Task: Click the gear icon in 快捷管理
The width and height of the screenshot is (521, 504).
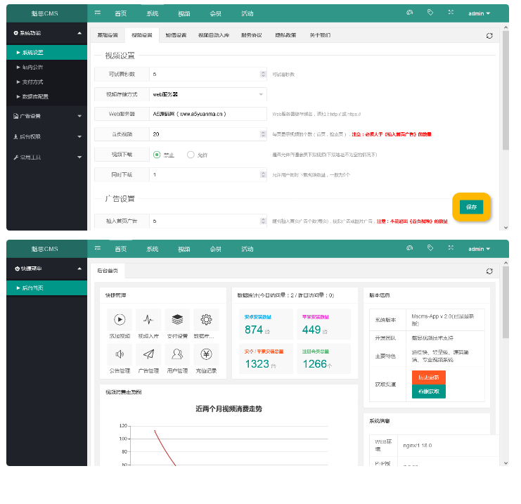Action: [206, 320]
